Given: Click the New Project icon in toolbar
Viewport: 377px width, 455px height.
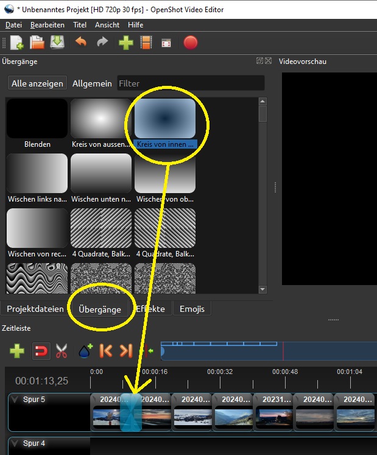Looking at the screenshot, I should (16, 43).
